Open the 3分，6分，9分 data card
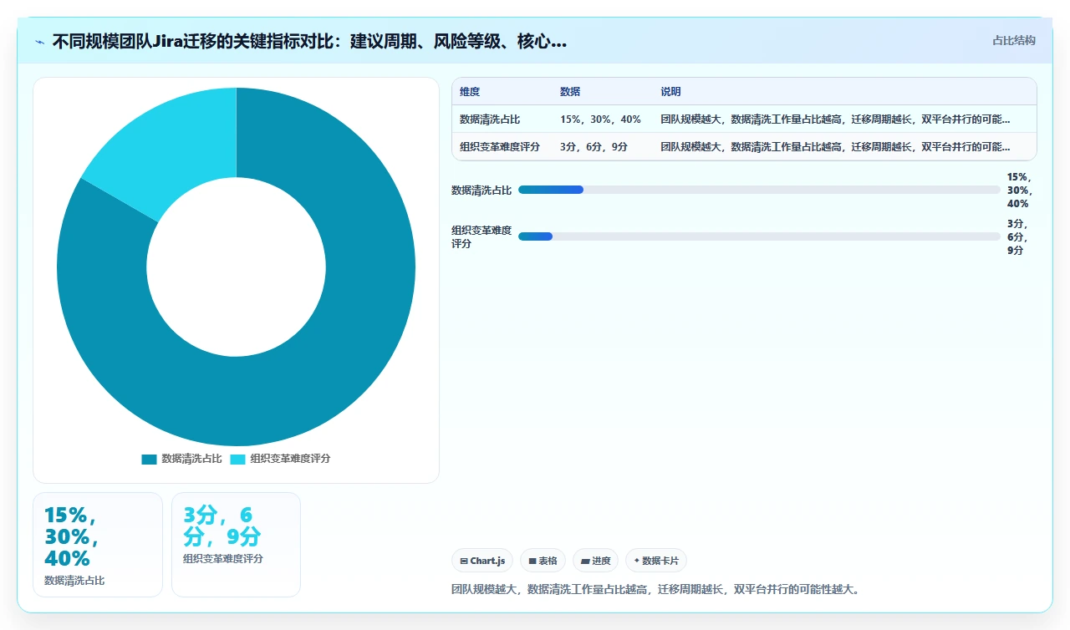The width and height of the screenshot is (1070, 630). click(236, 545)
